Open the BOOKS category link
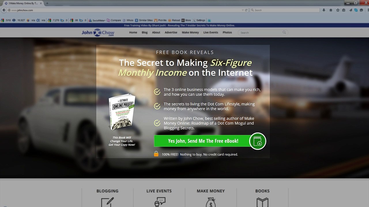 262,191
